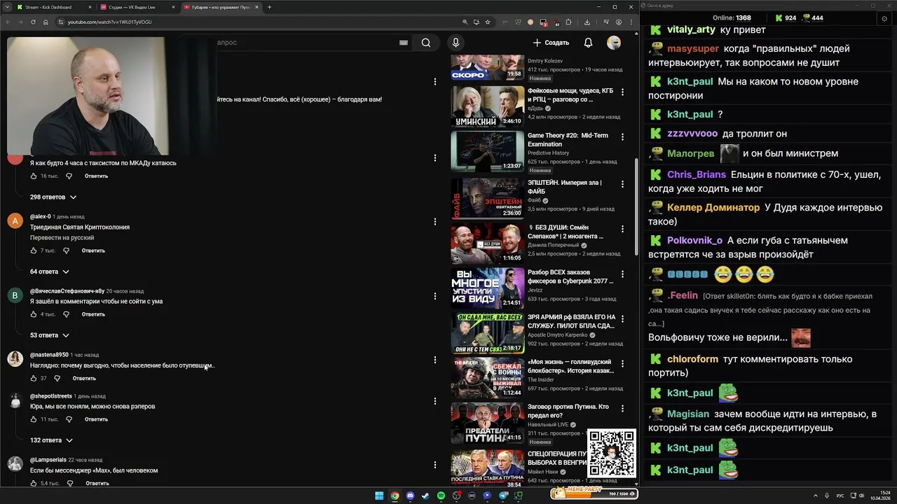Reply to the taxi driver МКАД comment

[96, 176]
